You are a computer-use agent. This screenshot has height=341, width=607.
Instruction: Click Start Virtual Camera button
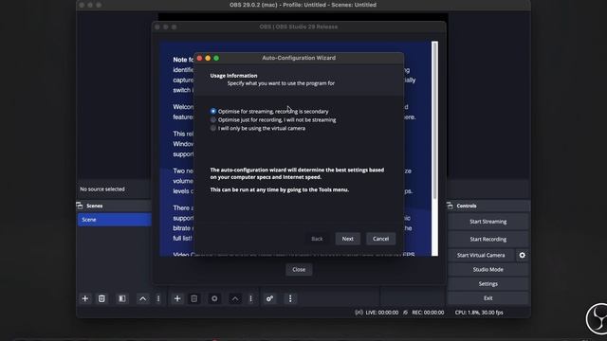coord(481,255)
